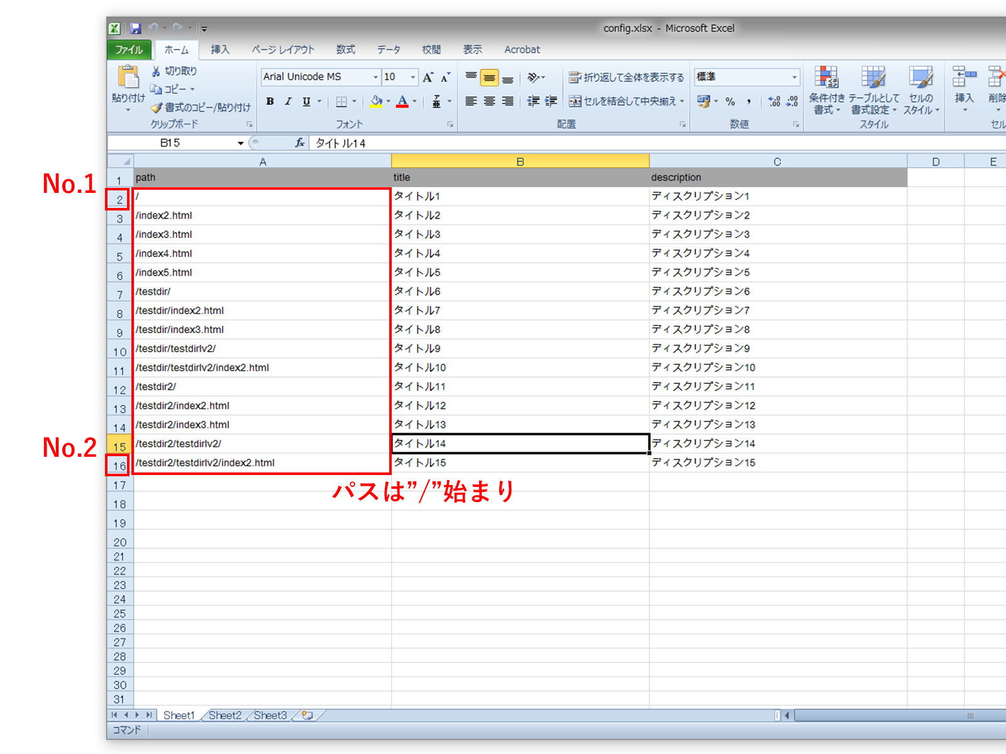Toggle the middle vertical align button

489,77
